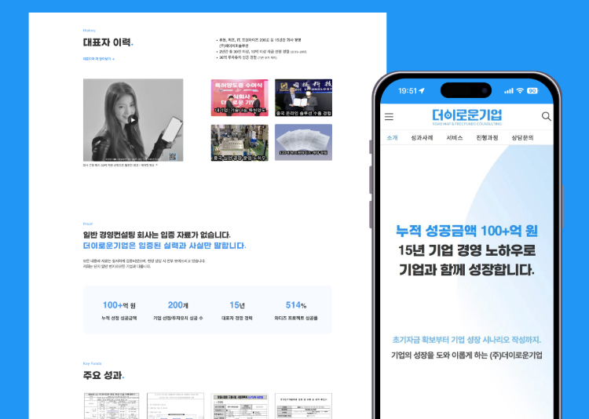Select the 소개 tab
Image resolution: width=589 pixels, height=419 pixels.
coord(392,138)
